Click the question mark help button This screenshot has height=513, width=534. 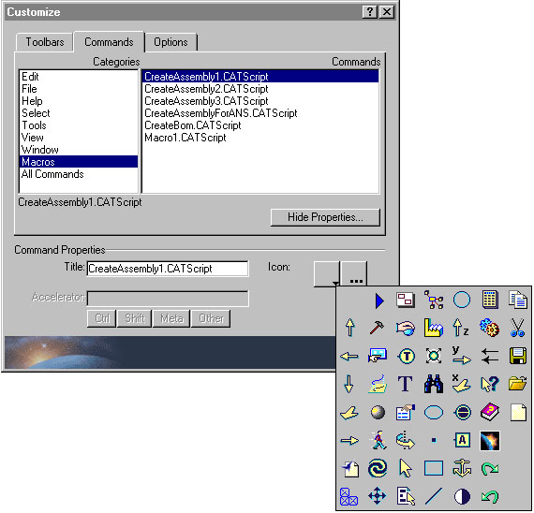pyautogui.click(x=369, y=12)
